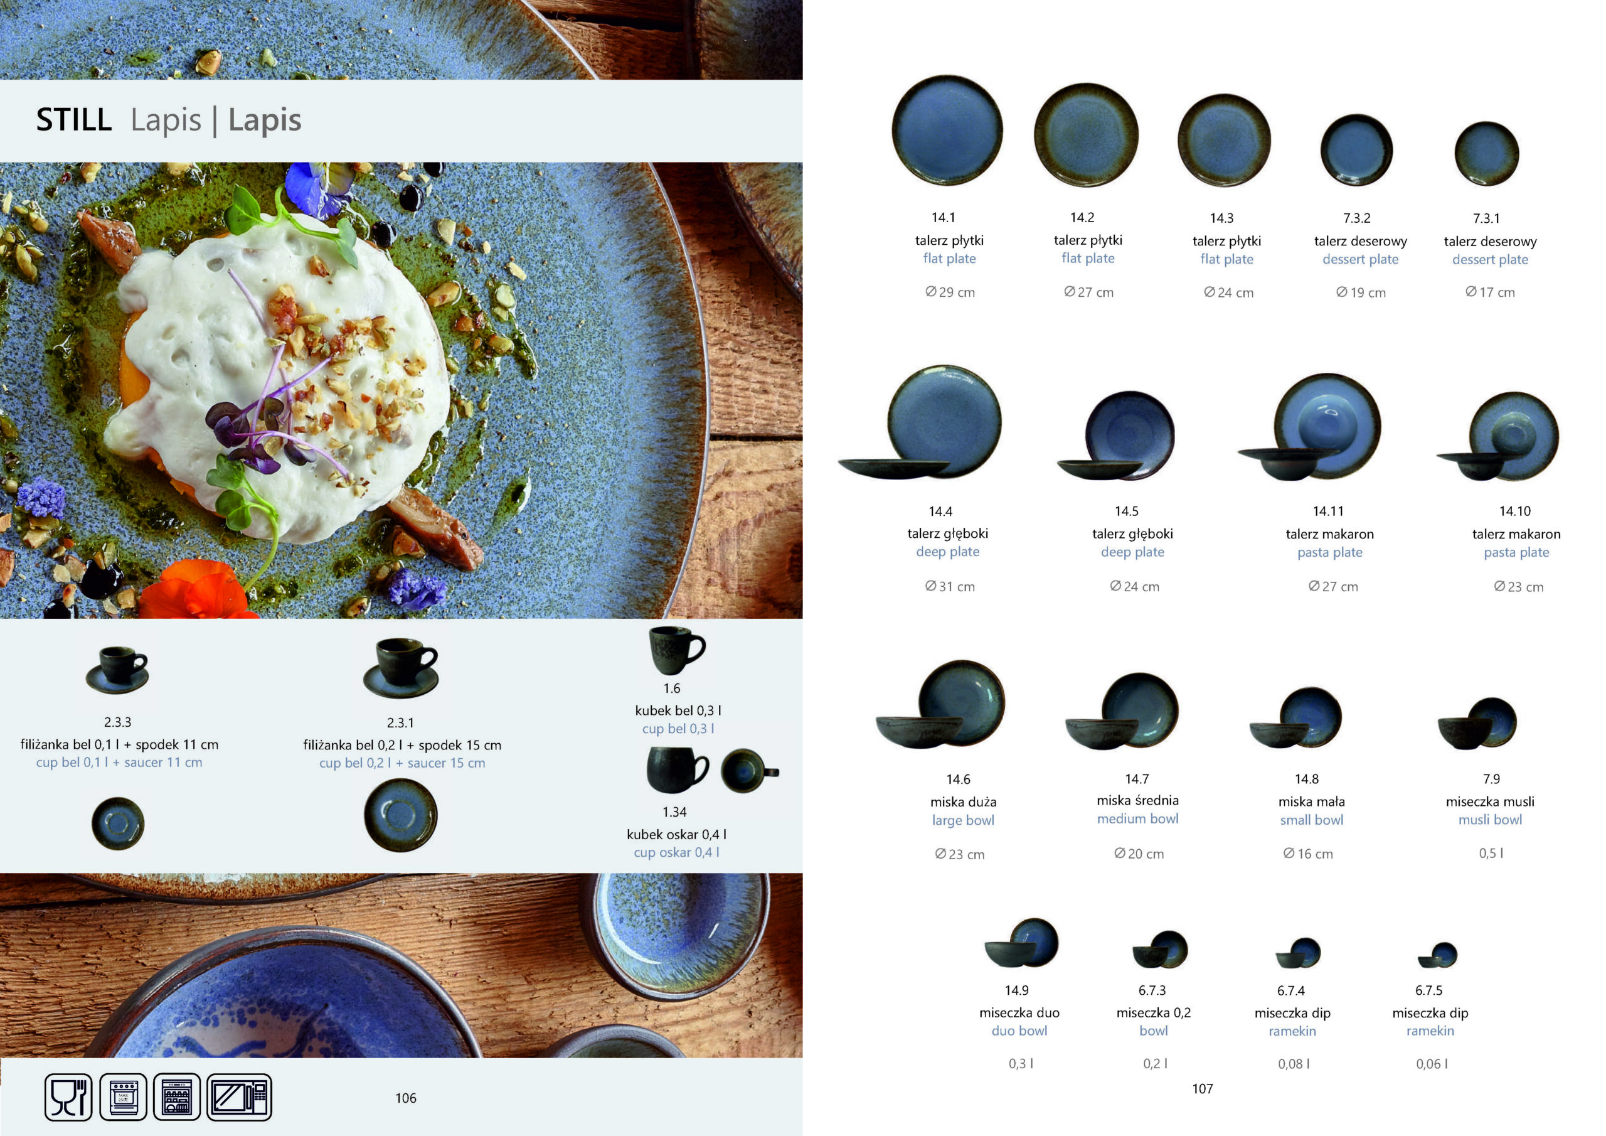Click the page number 107
This screenshot has height=1136, width=1606.
click(1203, 1089)
